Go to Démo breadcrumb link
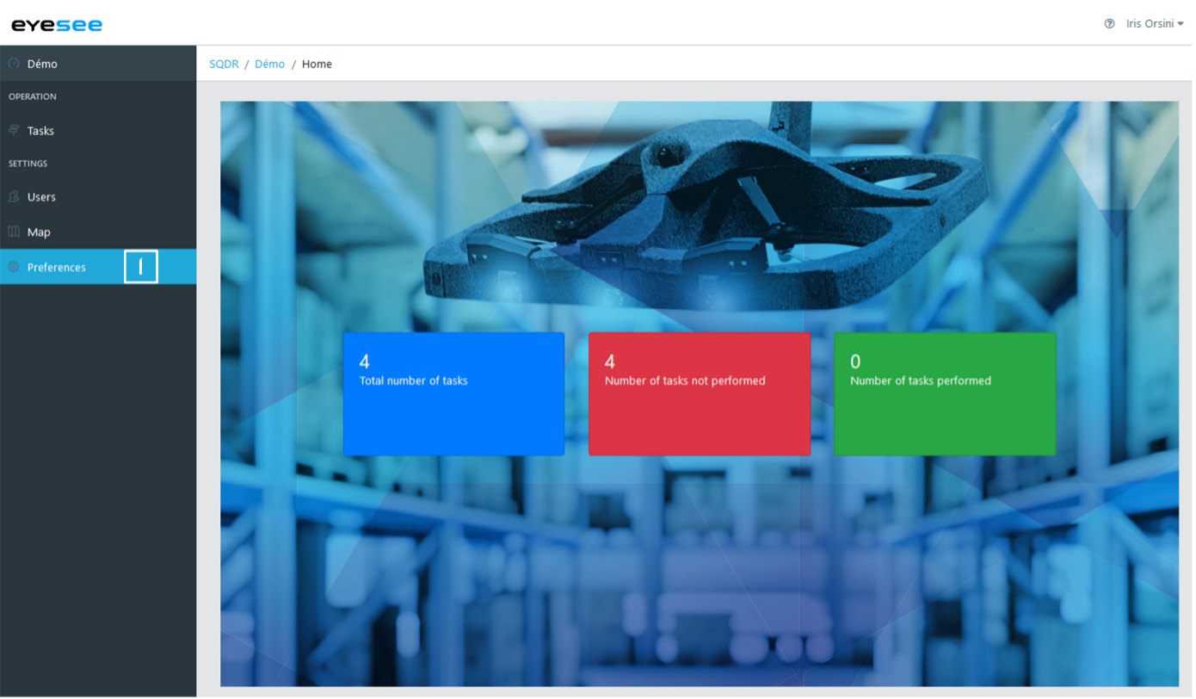1196x699 pixels. pyautogui.click(x=269, y=64)
